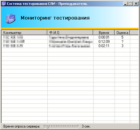Click the title bar application icon
Viewport: 140px width, 130px height.
(x=4, y=4)
